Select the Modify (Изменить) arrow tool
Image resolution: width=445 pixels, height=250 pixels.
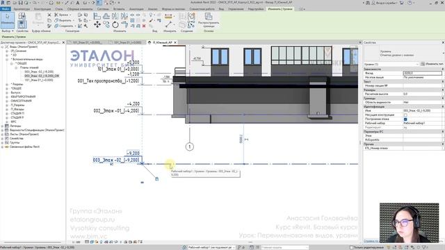tap(8, 20)
